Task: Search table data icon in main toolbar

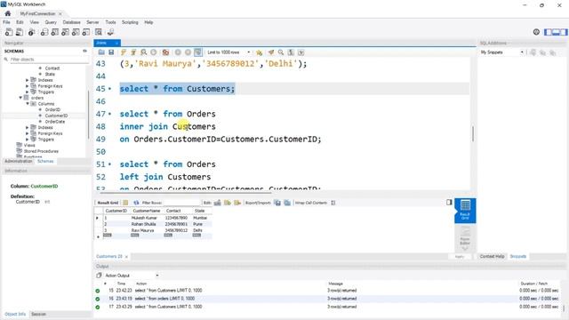Action: click(x=99, y=32)
